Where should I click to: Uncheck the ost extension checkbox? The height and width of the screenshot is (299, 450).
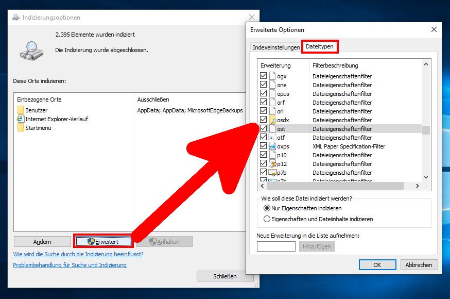coord(264,128)
